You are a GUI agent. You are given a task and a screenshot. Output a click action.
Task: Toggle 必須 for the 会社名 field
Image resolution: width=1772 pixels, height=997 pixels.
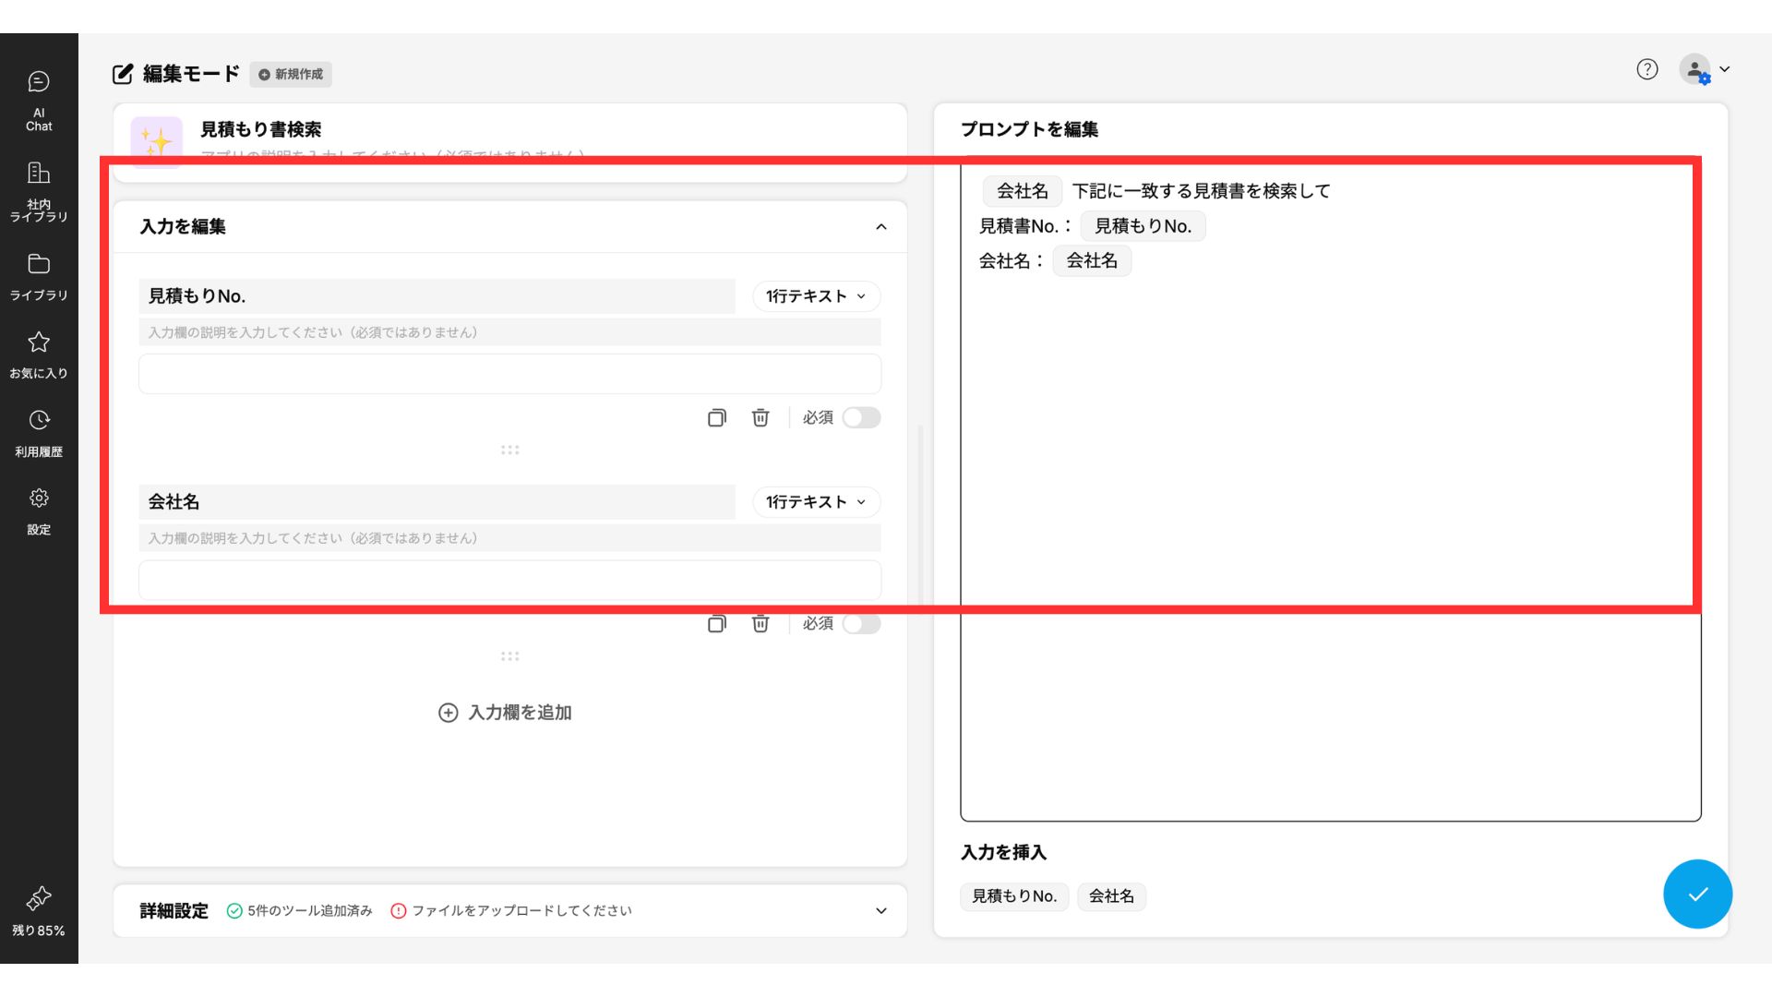[861, 624]
